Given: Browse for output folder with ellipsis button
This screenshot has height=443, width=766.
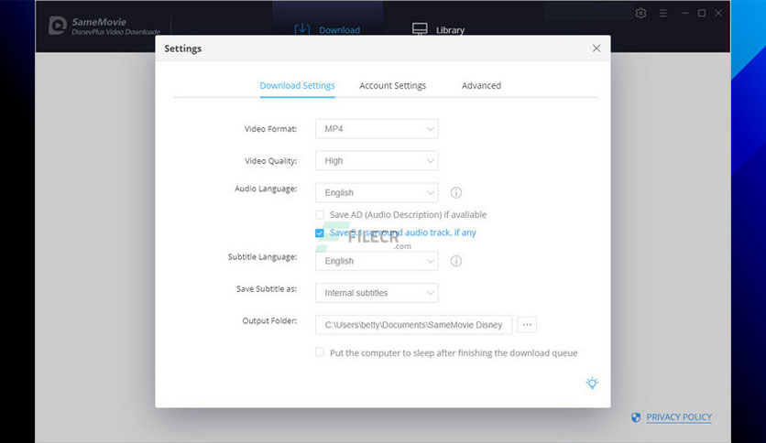Looking at the screenshot, I should pos(527,325).
